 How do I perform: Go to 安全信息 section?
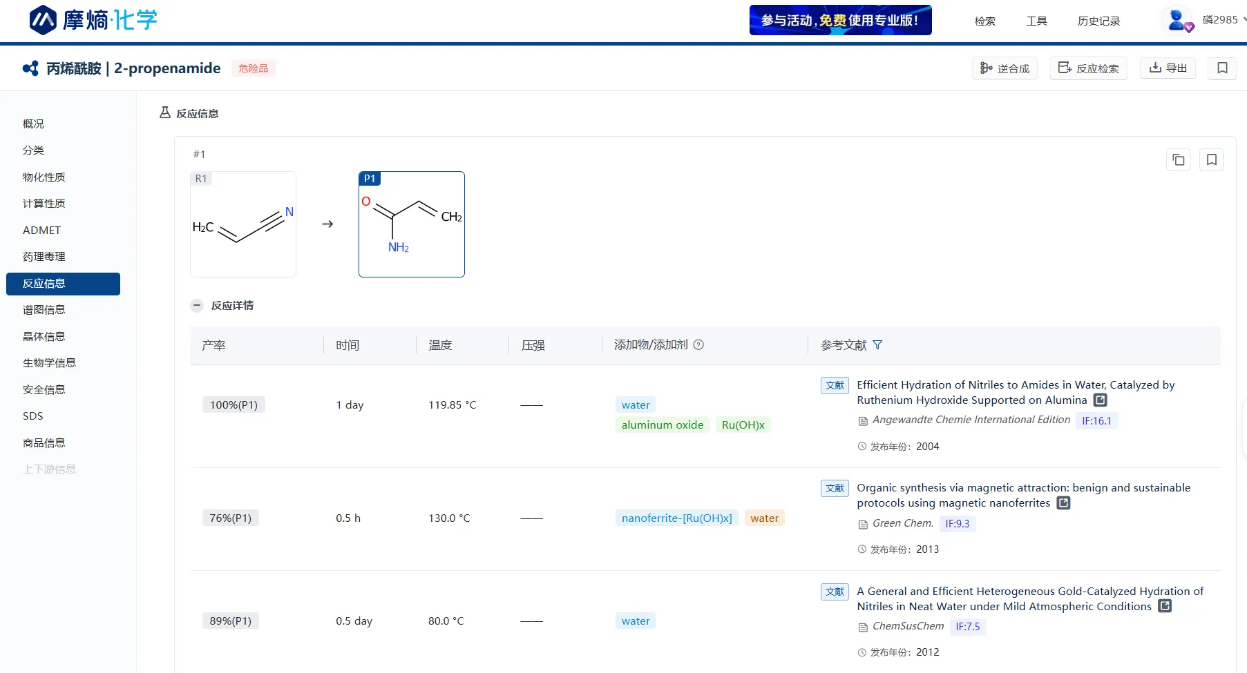(44, 389)
